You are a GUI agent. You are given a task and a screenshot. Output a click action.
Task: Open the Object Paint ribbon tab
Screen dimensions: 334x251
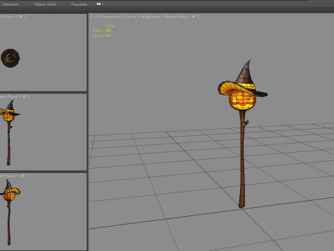coord(45,4)
